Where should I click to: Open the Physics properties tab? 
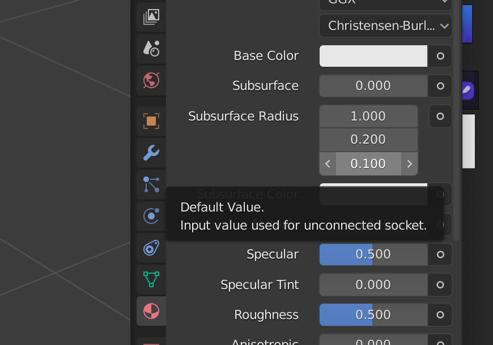coord(151,216)
